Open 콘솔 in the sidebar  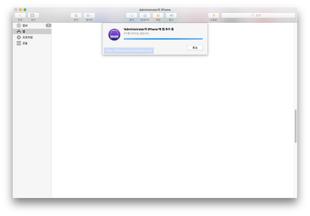(x=32, y=43)
